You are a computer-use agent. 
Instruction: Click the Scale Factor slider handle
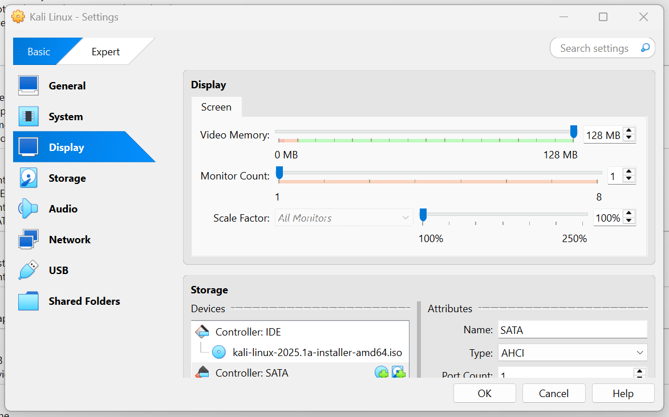[x=423, y=215]
